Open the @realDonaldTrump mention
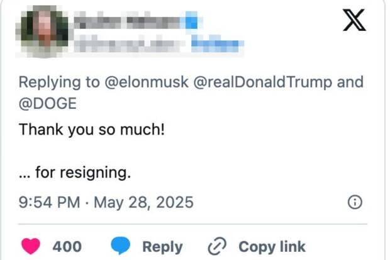390x260 pixels. click(263, 82)
